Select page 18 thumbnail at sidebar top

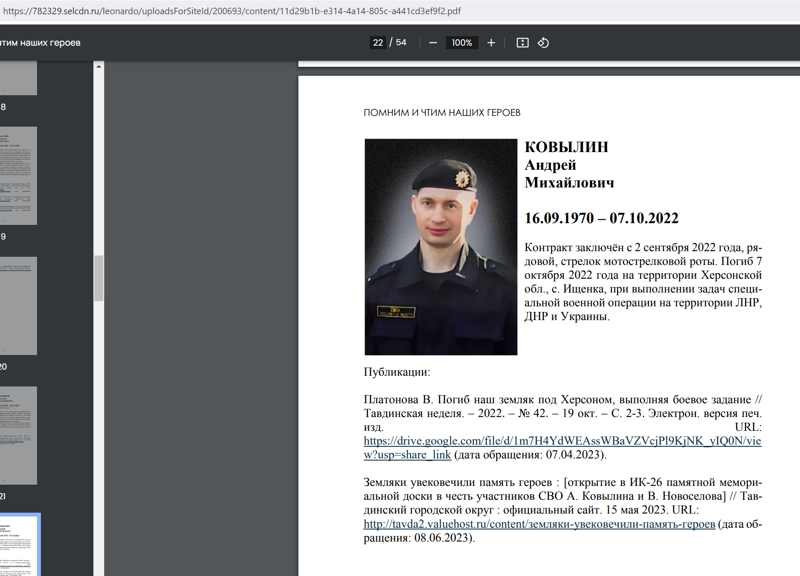tap(19, 78)
